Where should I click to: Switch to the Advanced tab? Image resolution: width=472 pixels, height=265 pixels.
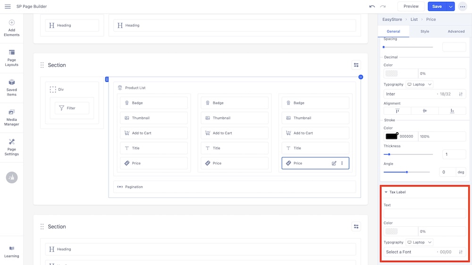(456, 31)
